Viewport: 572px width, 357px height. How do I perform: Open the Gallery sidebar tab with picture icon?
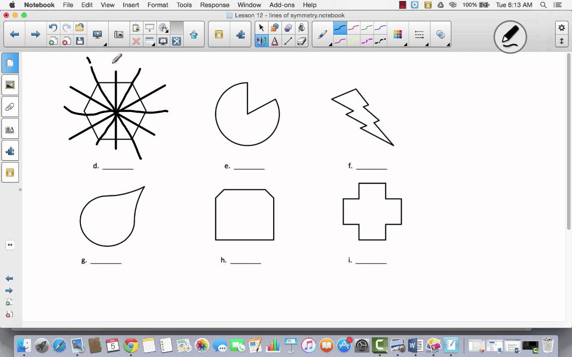coord(10,85)
